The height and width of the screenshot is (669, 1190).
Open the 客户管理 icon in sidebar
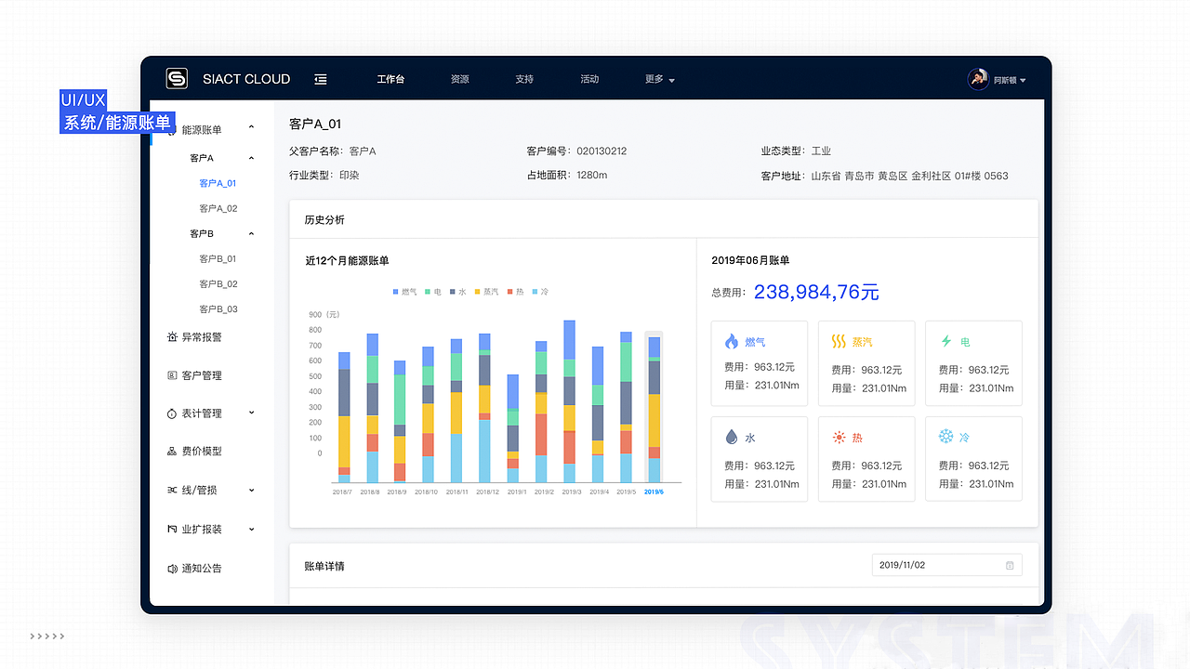(x=172, y=375)
